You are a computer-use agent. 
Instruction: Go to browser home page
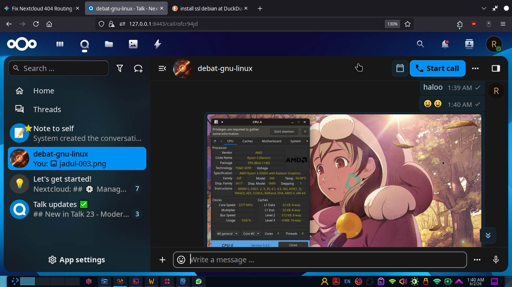(x=49, y=24)
